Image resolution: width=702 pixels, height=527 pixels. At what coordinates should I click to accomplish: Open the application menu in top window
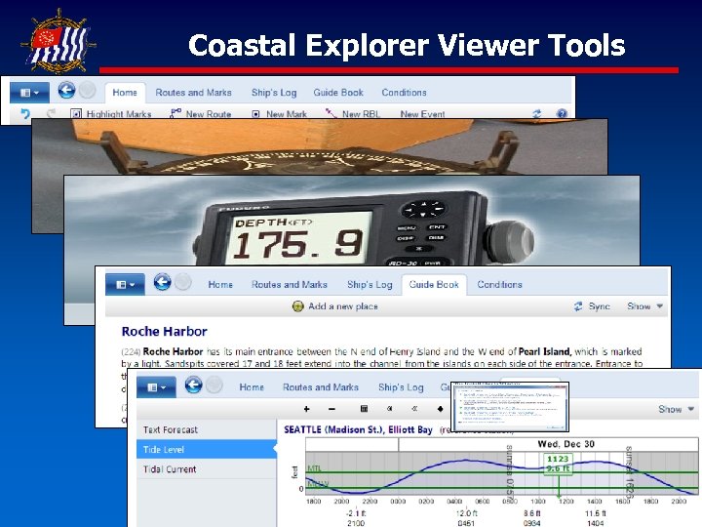[29, 93]
